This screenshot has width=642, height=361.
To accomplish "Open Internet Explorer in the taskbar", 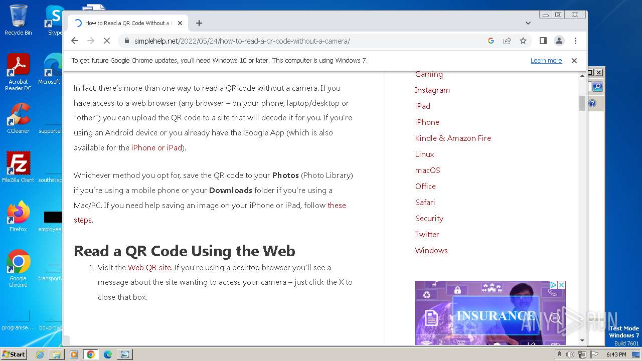I will point(40,354).
